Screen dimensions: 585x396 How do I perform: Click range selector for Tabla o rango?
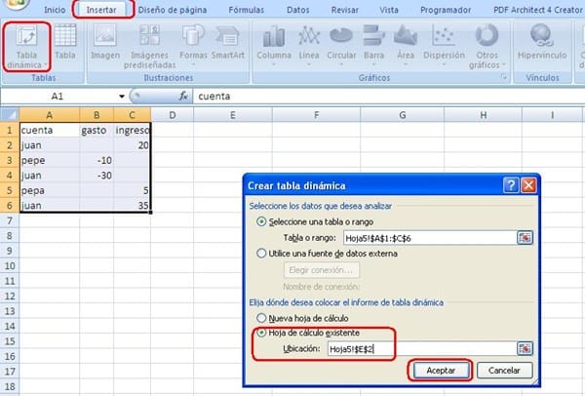point(525,238)
